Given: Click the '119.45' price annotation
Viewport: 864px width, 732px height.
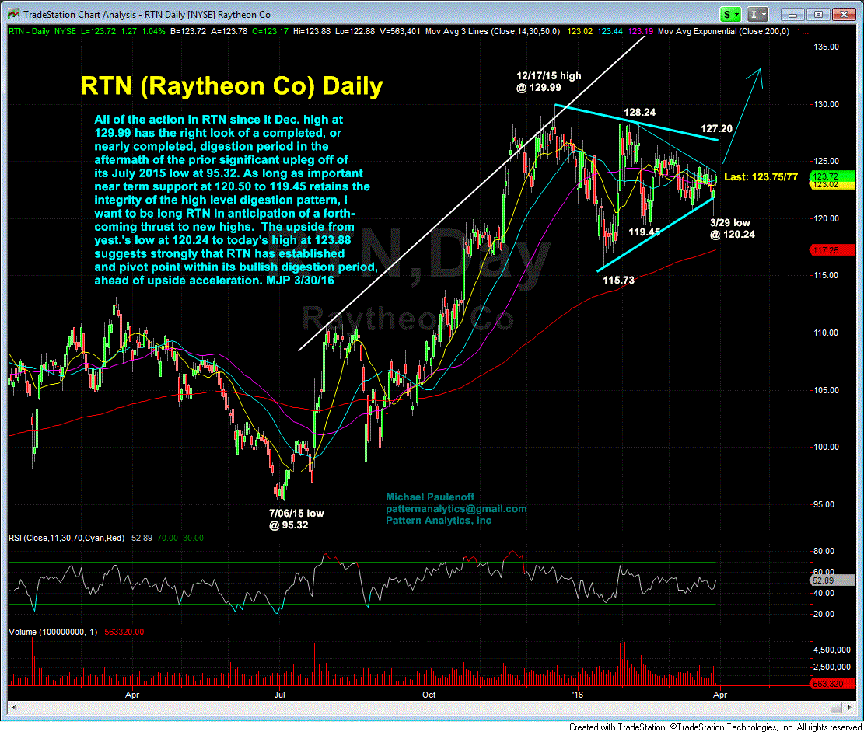Looking at the screenshot, I should (x=644, y=232).
